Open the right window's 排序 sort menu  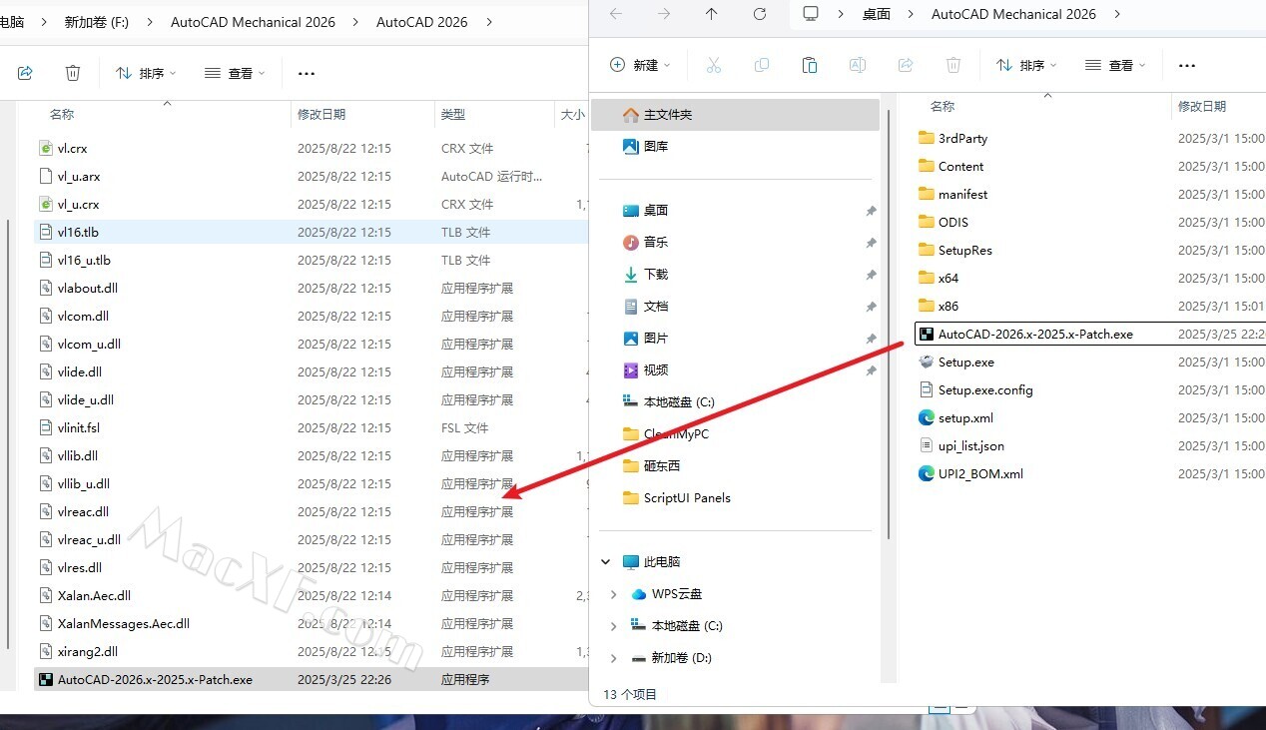[1026, 65]
